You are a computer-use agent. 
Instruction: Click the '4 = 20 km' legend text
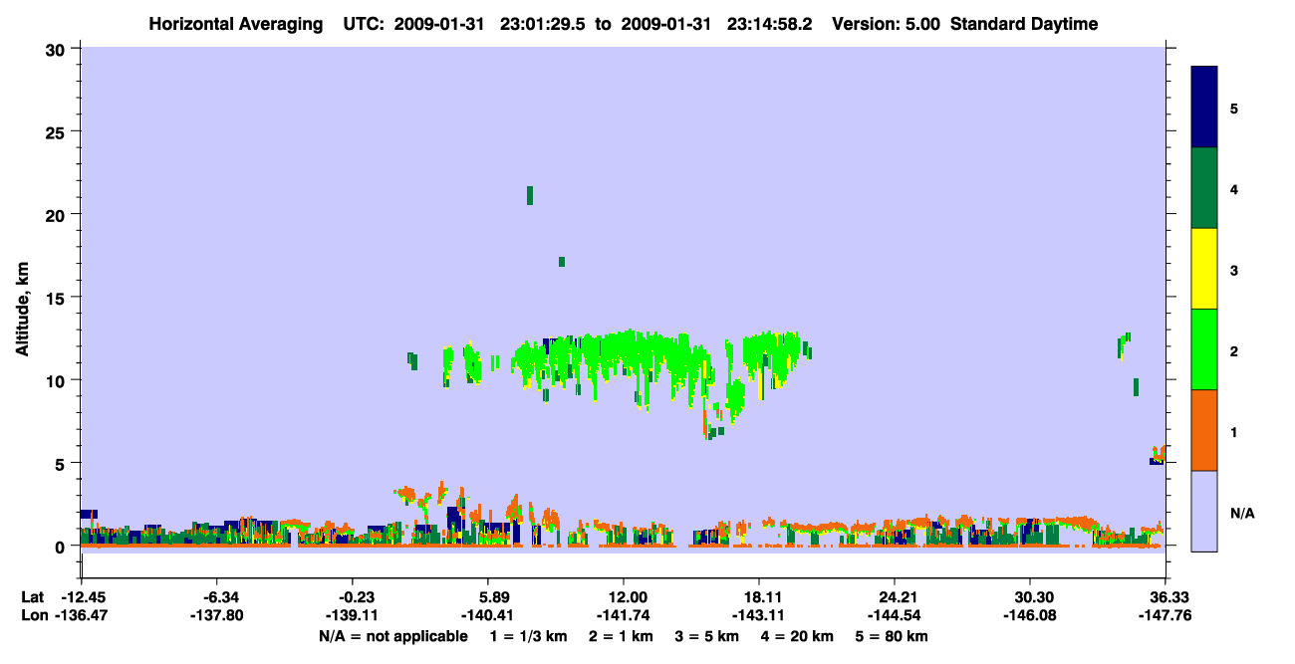click(x=798, y=636)
